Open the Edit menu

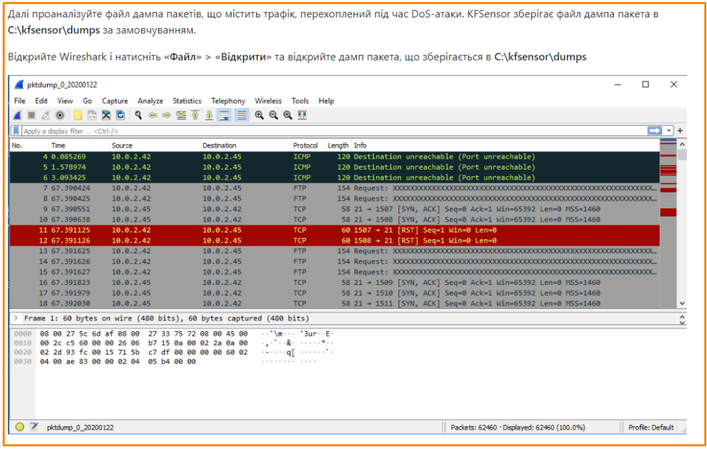click(41, 101)
